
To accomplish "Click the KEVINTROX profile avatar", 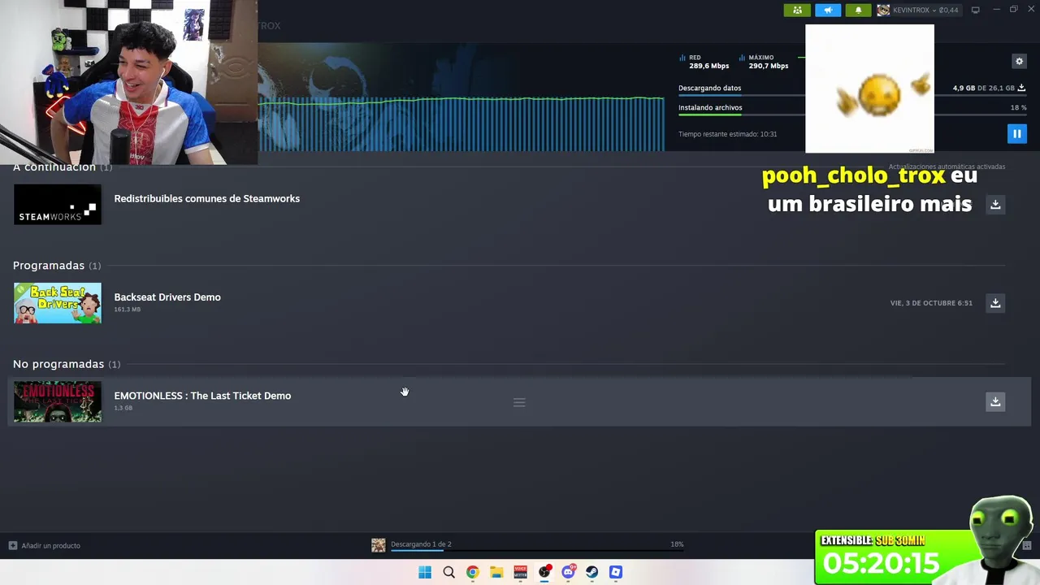I will pos(883,10).
